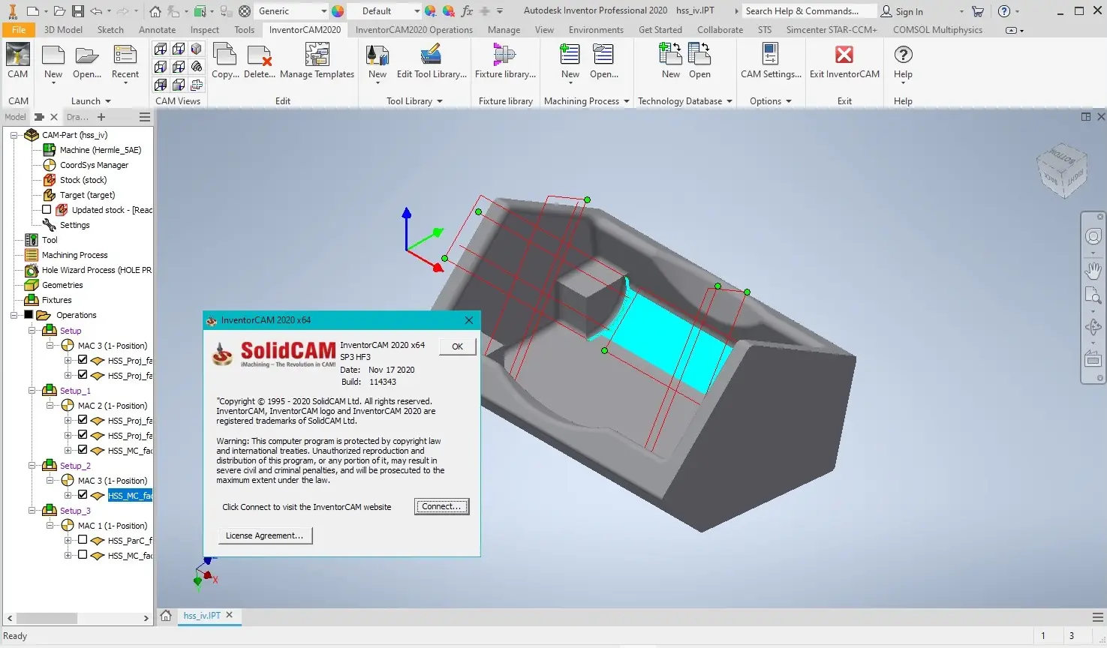Click the Full Navigation Wheel icon

click(1093, 237)
